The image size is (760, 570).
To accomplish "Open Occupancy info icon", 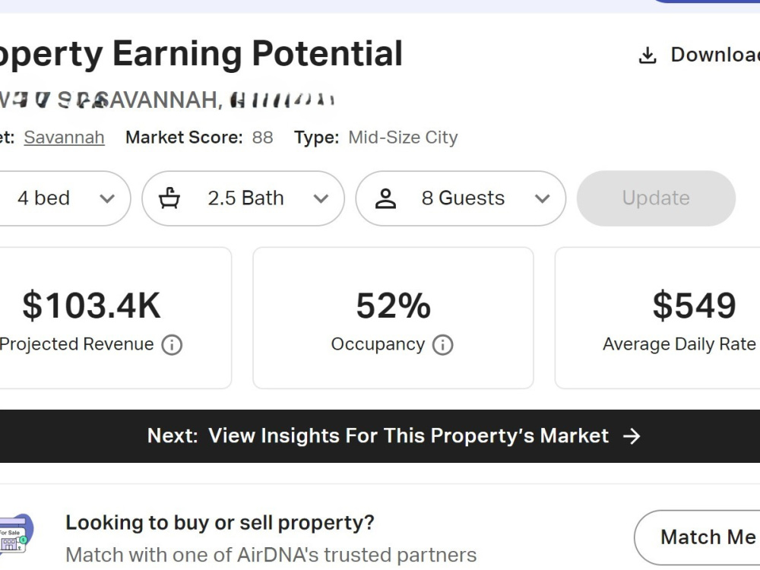I will tap(442, 345).
